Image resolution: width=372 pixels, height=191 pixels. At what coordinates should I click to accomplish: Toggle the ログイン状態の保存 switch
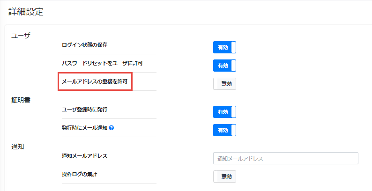224,47
